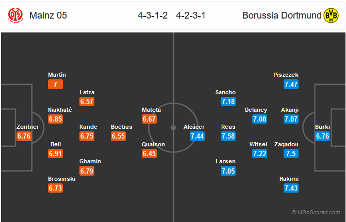Click player name Alcácer
This screenshot has height=222, width=346.
(x=194, y=127)
